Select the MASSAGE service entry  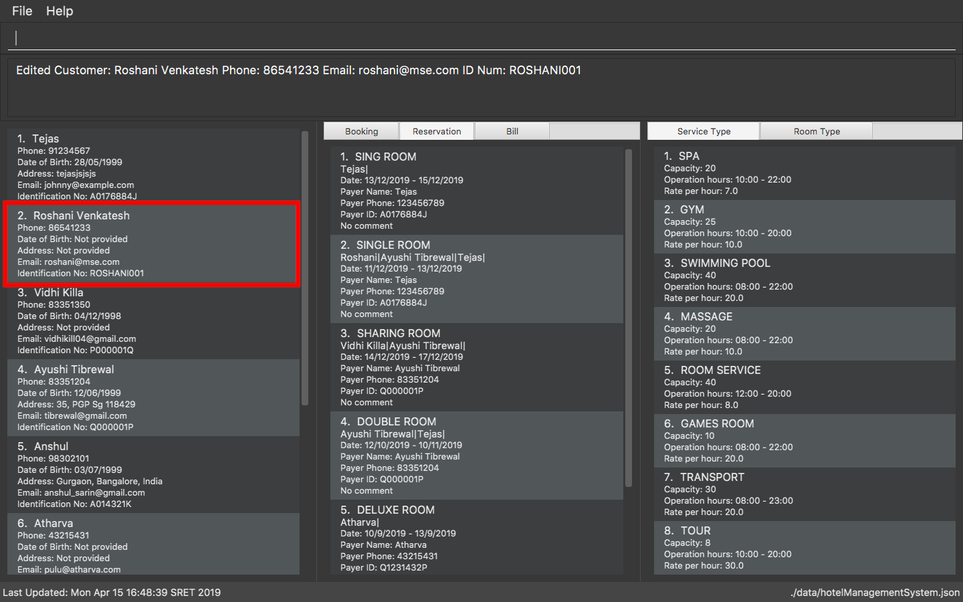pos(805,334)
